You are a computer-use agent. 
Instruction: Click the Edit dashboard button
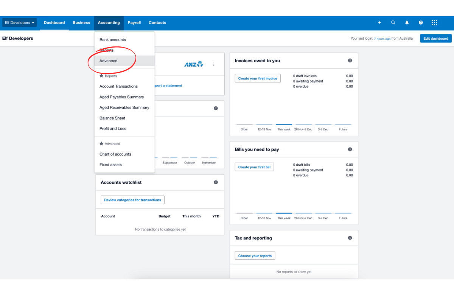[435, 38]
